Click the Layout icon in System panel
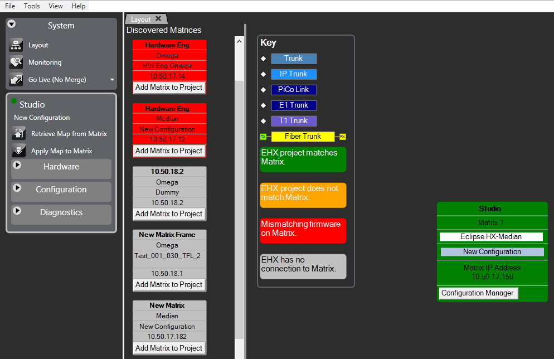The height and width of the screenshot is (359, 554). [16, 45]
